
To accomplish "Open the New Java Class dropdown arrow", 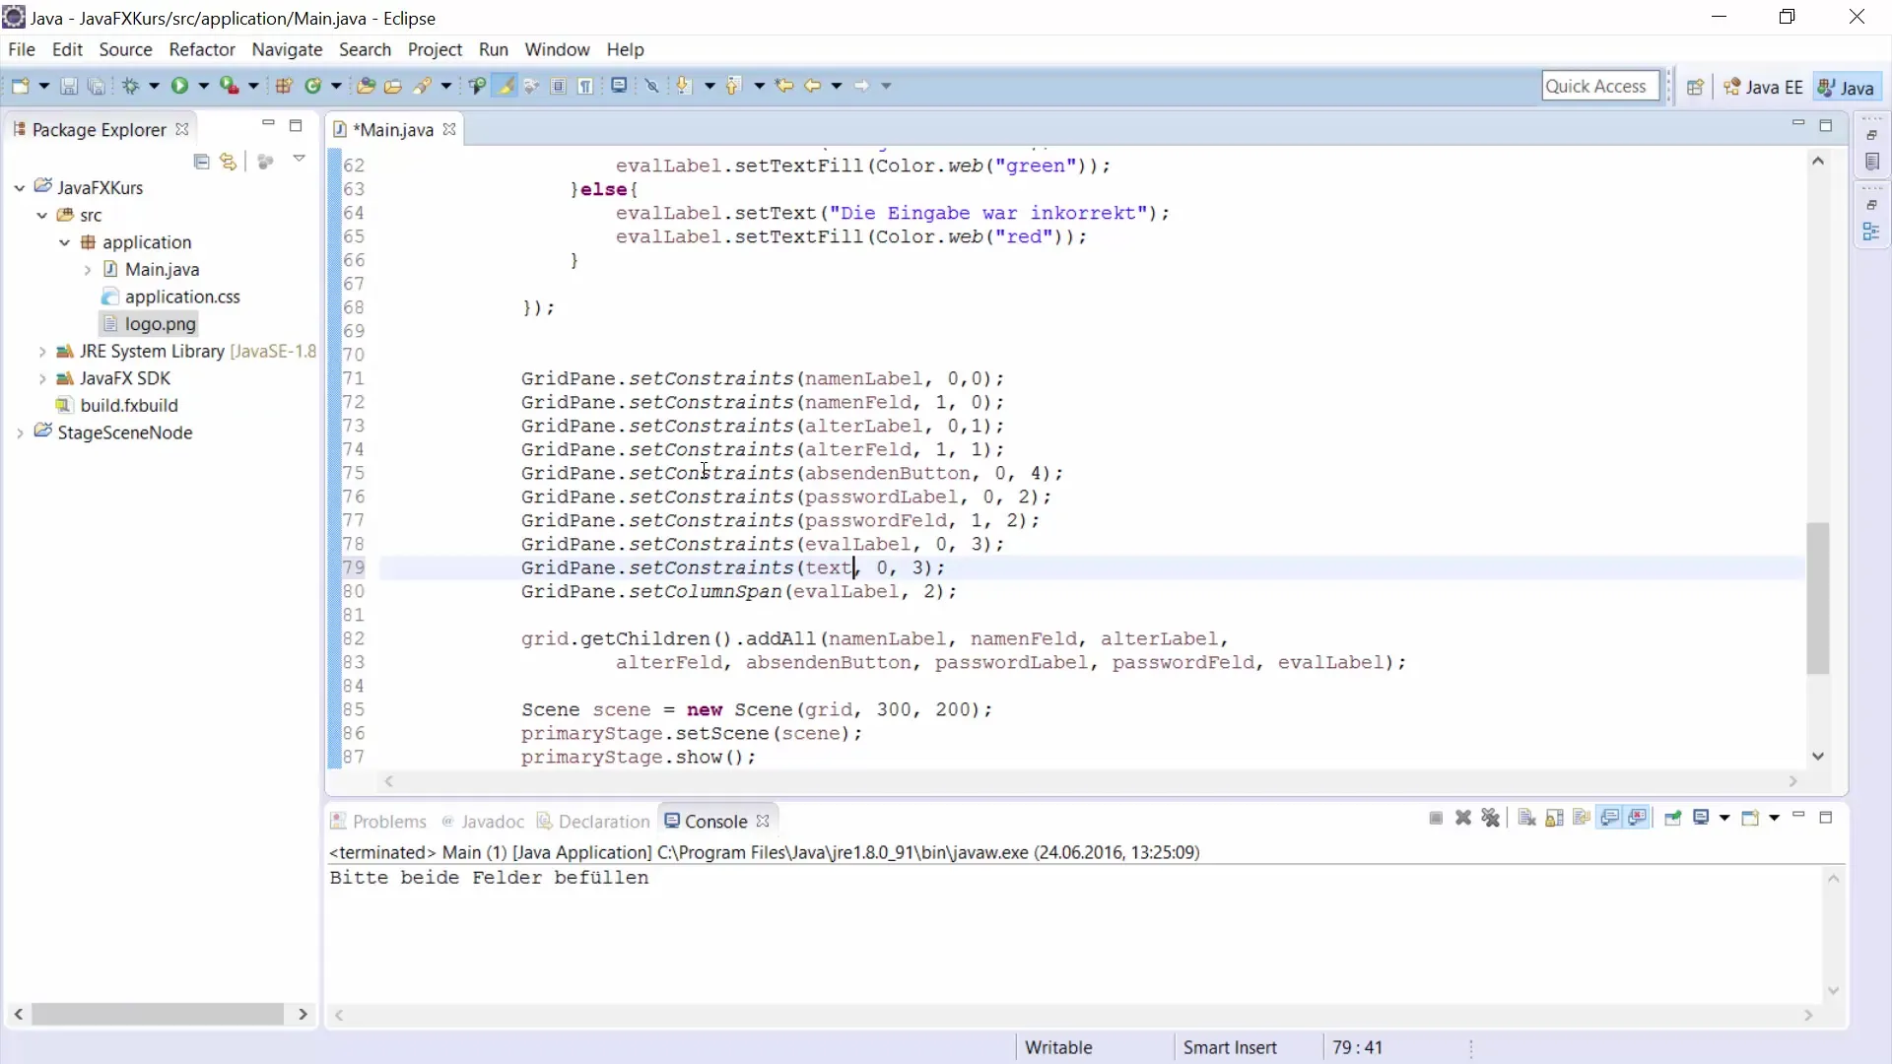I will 336,86.
